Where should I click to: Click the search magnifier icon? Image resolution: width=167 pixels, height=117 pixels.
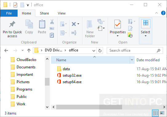tap(158, 50)
